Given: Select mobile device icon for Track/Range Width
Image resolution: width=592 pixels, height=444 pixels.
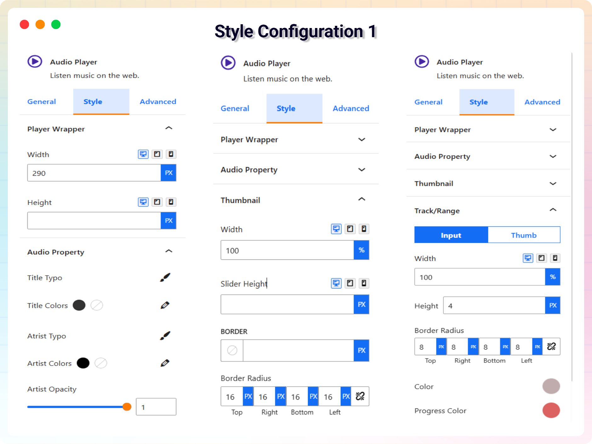Looking at the screenshot, I should pos(555,258).
